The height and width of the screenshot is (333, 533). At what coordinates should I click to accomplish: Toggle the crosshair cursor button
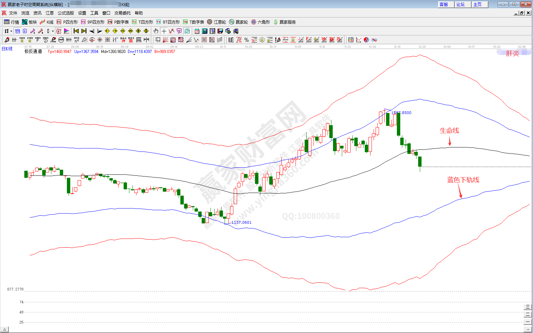[x=164, y=31]
